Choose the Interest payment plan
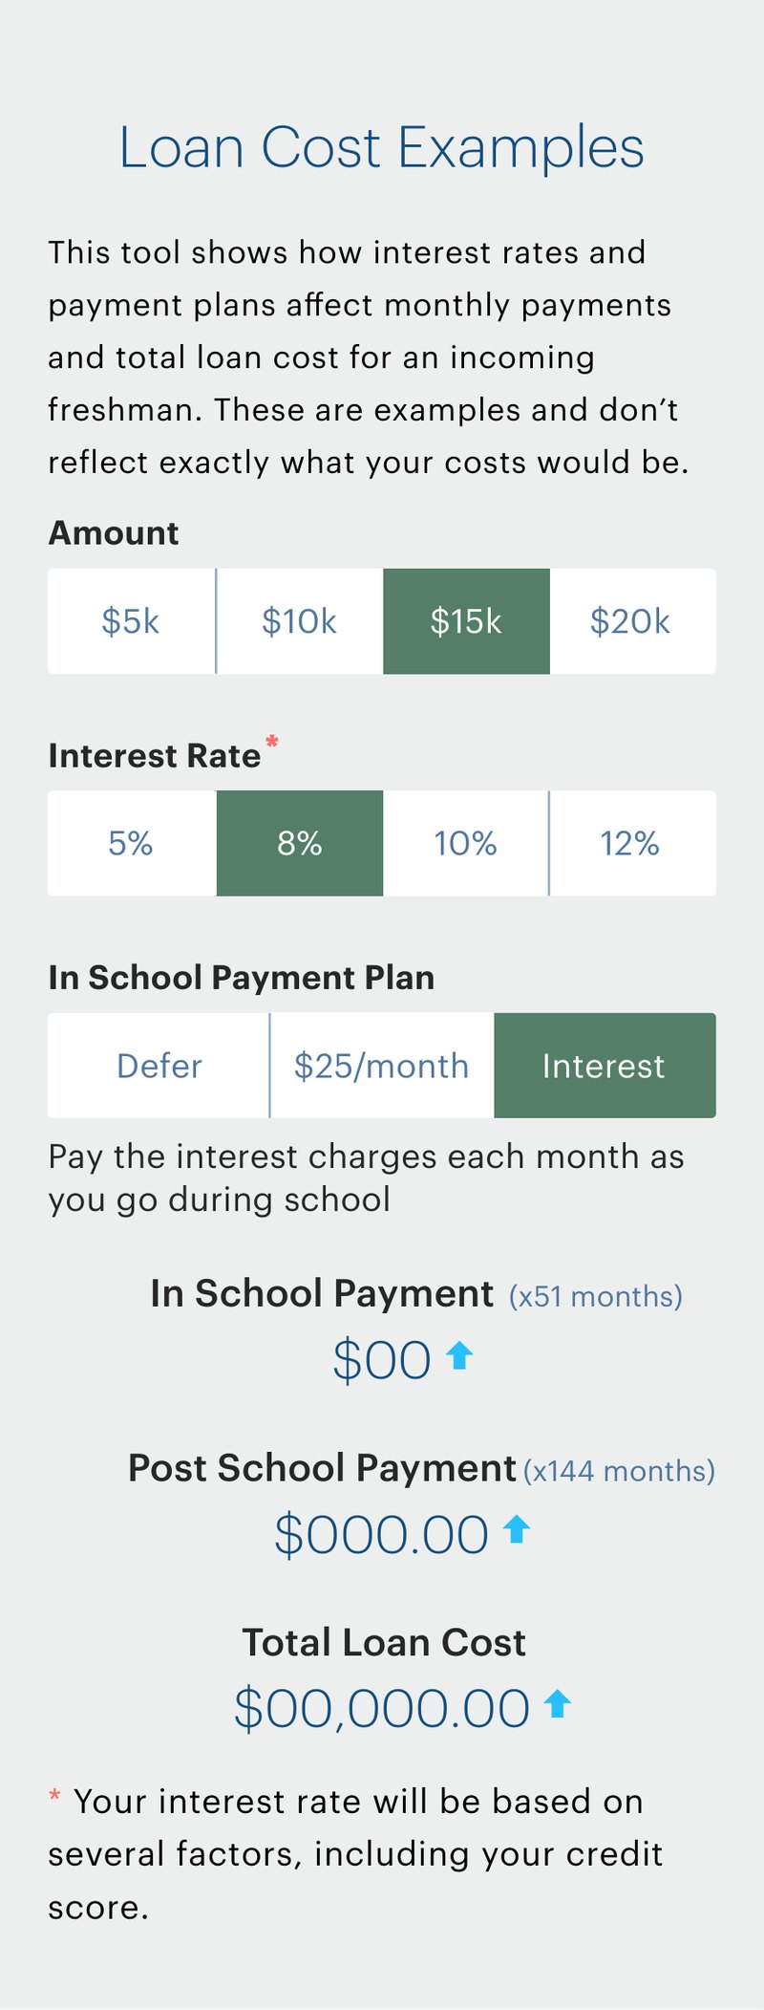 pos(605,1066)
